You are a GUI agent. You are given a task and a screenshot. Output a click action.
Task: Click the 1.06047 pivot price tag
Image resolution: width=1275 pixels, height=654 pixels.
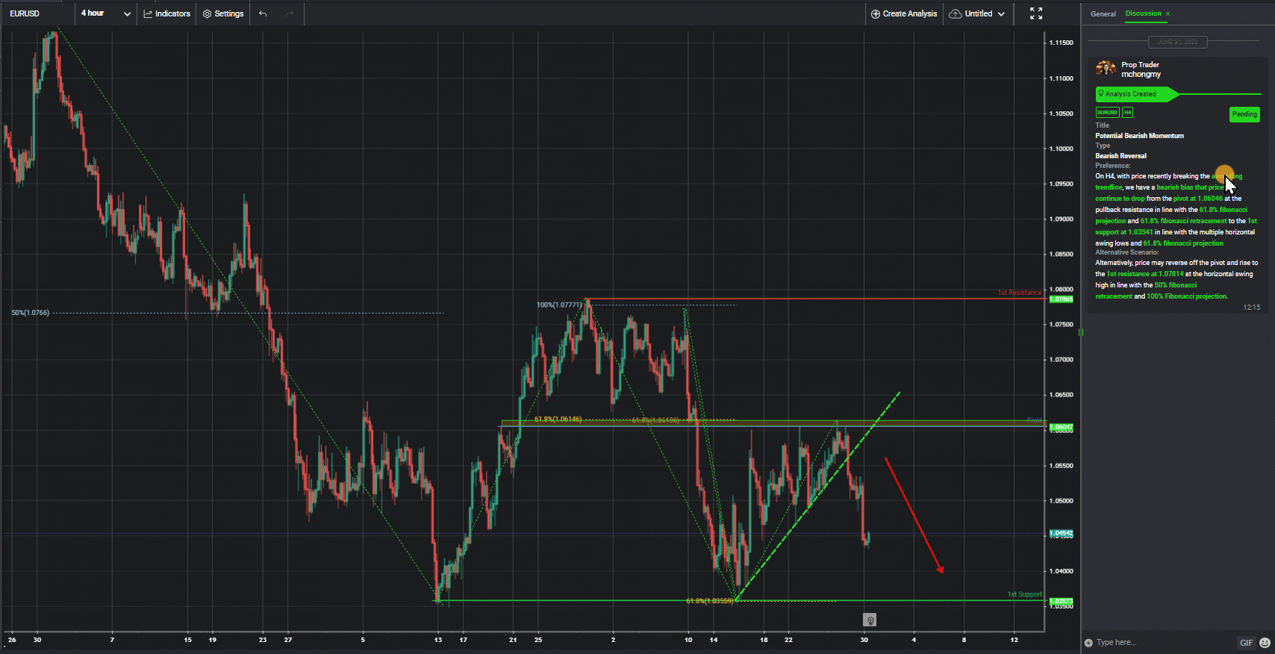click(1061, 428)
